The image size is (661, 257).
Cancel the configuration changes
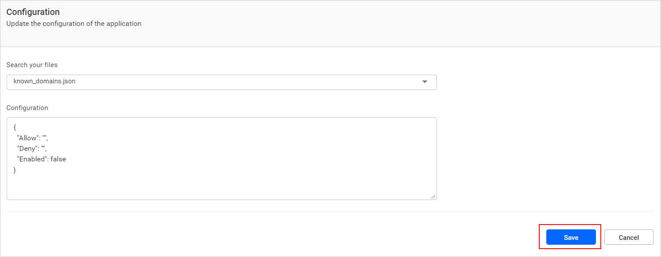pyautogui.click(x=628, y=237)
